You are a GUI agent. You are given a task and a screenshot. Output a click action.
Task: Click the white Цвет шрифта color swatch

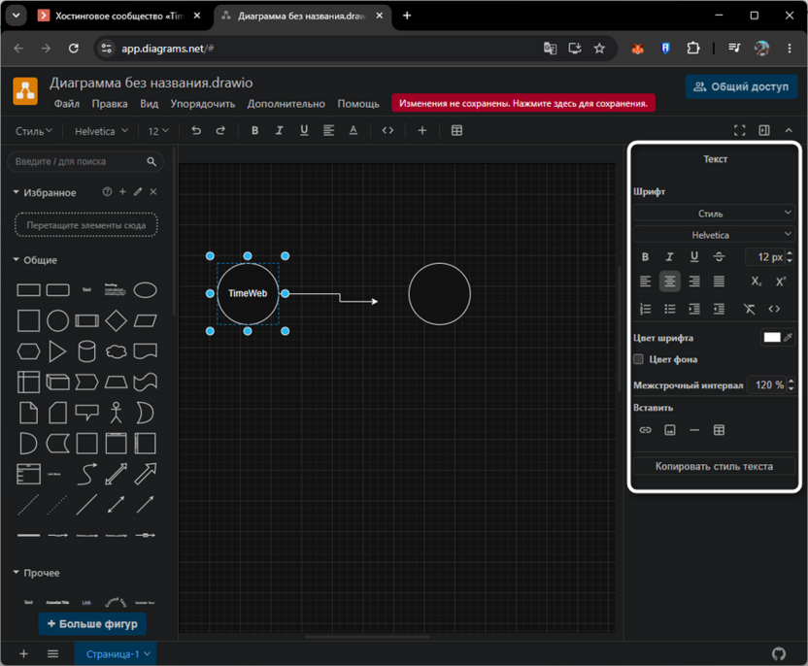click(x=771, y=338)
